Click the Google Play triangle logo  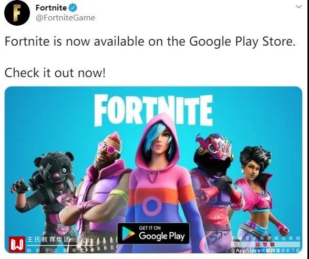(x=128, y=233)
